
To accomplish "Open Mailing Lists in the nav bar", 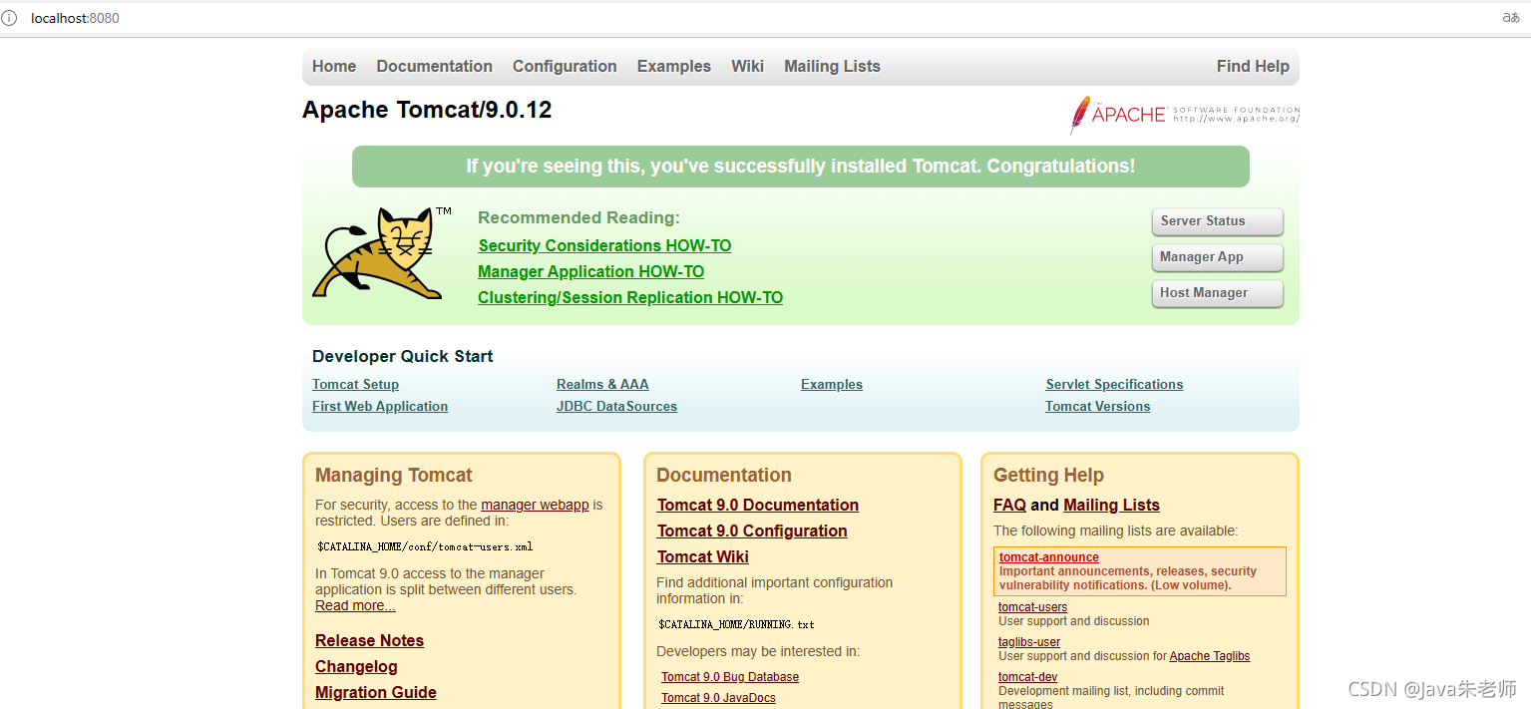I will (832, 66).
